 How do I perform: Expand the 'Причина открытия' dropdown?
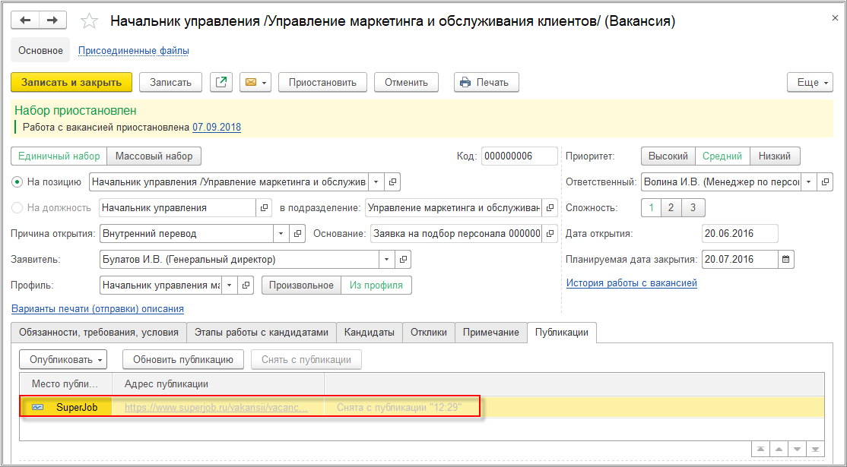pos(281,233)
